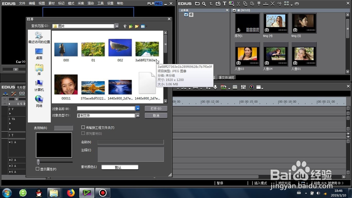
Task: Click the ripple mode icon in timeline
Action: pyautogui.click(x=13, y=93)
